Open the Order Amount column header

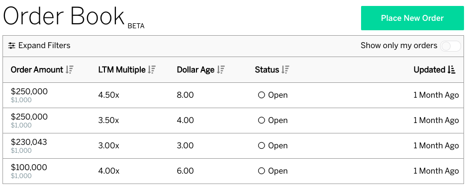click(x=37, y=70)
